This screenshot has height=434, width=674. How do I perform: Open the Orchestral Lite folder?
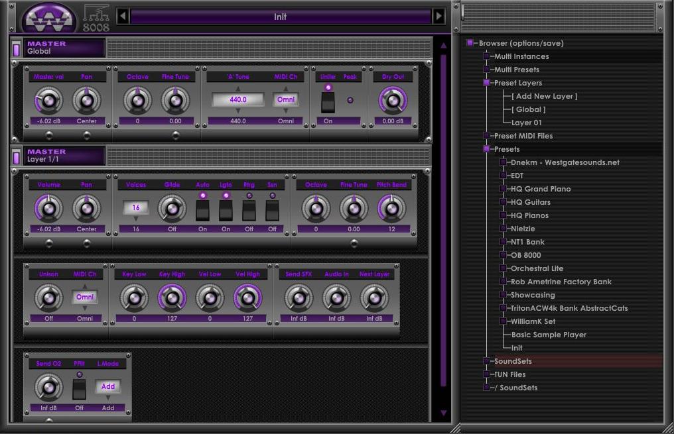pos(537,268)
